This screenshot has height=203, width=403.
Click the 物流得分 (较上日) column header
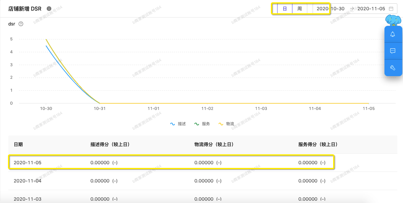[214, 144]
